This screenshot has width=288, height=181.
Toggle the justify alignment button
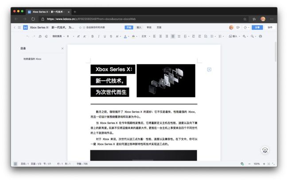[x=173, y=36]
